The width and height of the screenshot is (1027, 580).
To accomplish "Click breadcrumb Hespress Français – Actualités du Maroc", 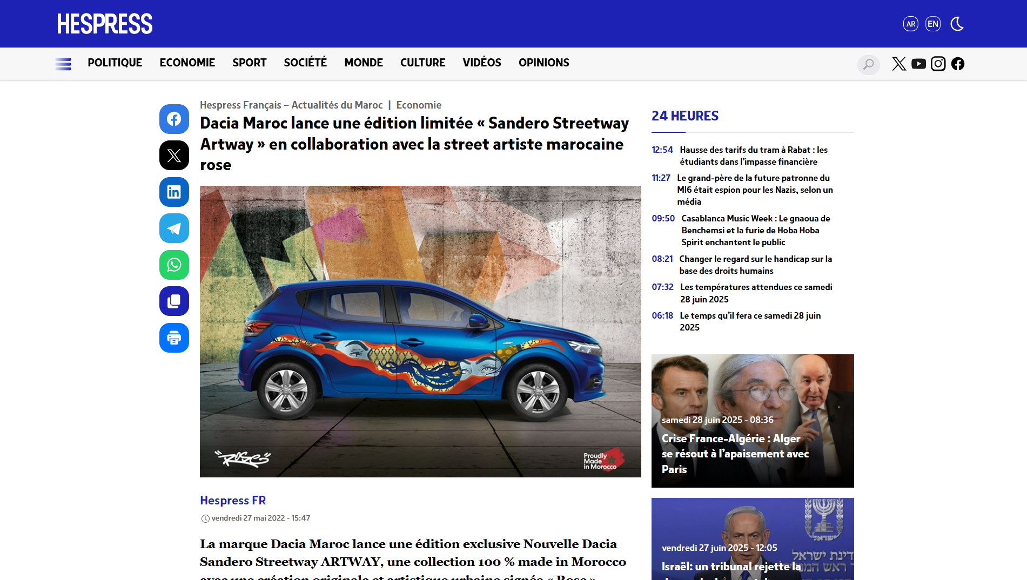I will 291,105.
